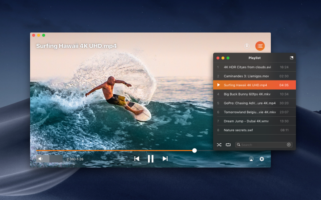Select Tomorrowland Belgiu...vie 4K.mkv
The height and width of the screenshot is (200, 321).
pos(255,112)
